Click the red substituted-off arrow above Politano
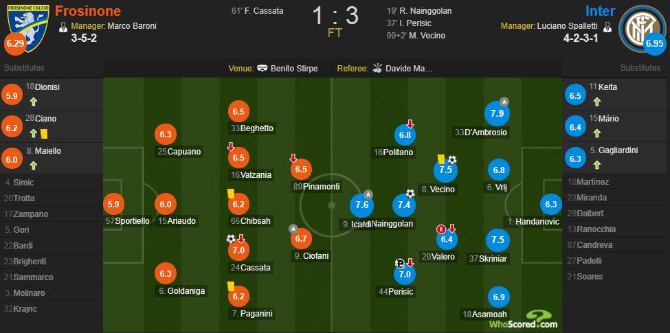Image resolution: width=670 pixels, height=333 pixels. click(410, 124)
